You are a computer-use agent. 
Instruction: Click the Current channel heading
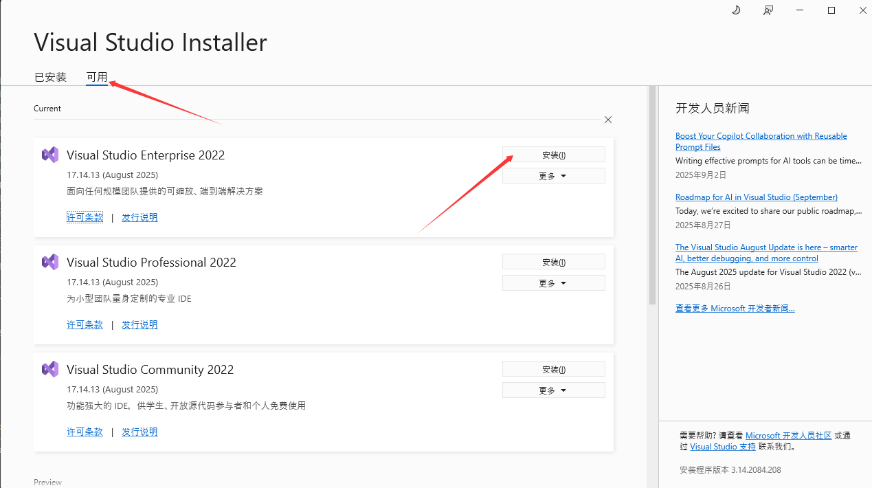click(47, 109)
